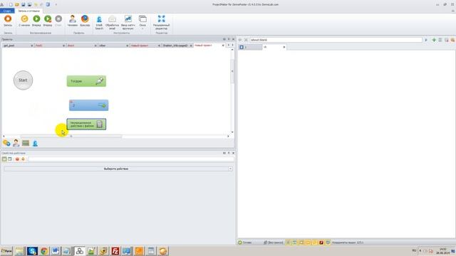This screenshot has width=456, height=256.
Task: Select the first browser tab with blue icon
Action: click(250, 47)
